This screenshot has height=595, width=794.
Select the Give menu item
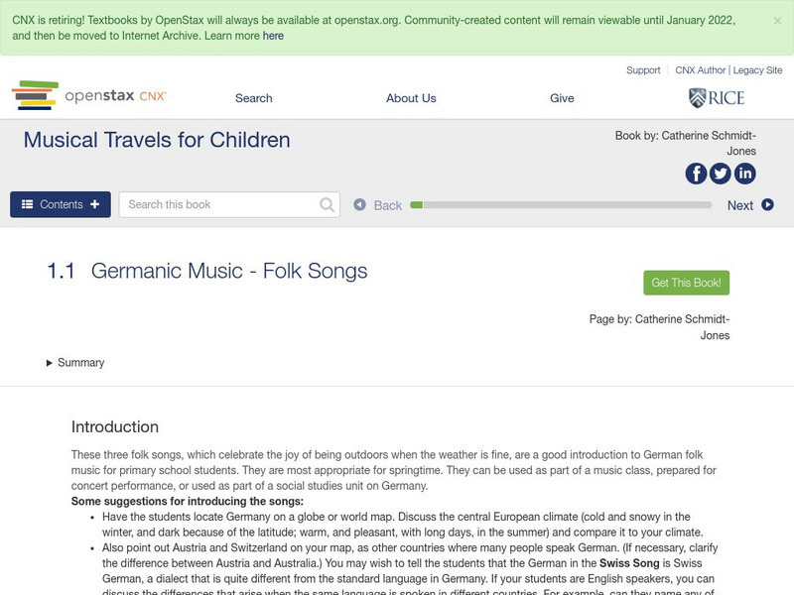point(562,98)
